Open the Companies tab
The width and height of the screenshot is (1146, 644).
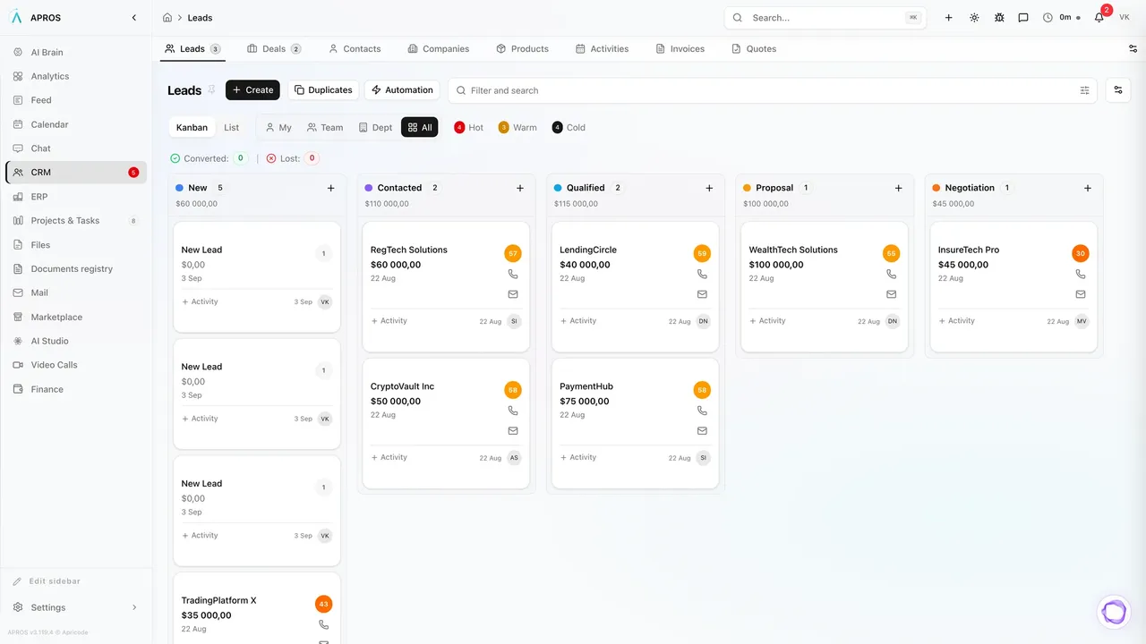coord(438,49)
